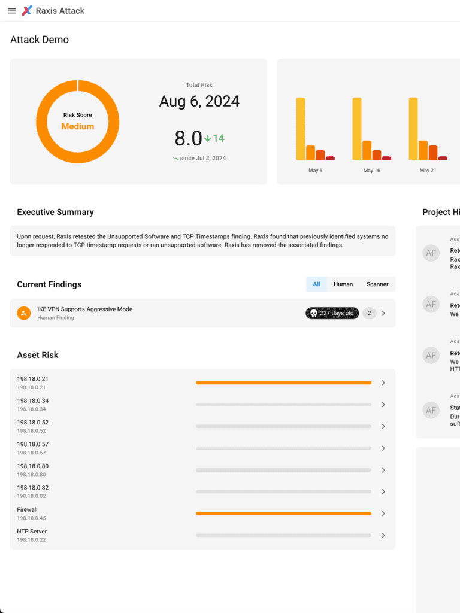Expand asset 198.18.0.52 chevron
The width and height of the screenshot is (460, 613).
tap(383, 426)
